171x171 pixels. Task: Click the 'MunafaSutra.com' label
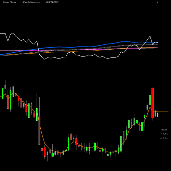(x=31, y=2)
